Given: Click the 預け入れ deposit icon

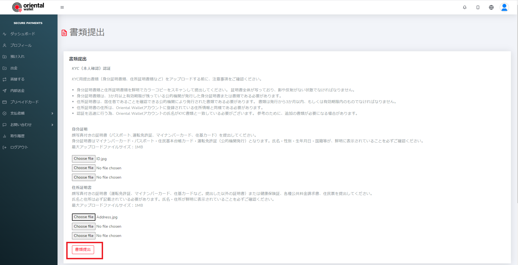Looking at the screenshot, I should (4, 57).
